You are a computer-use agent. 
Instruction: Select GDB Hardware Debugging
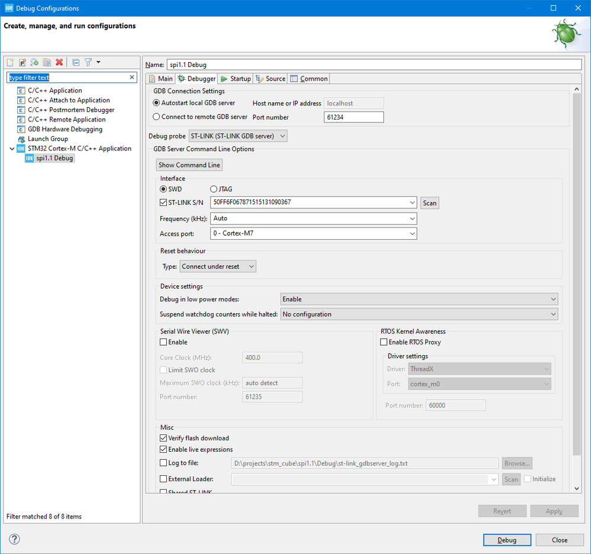[x=65, y=129]
